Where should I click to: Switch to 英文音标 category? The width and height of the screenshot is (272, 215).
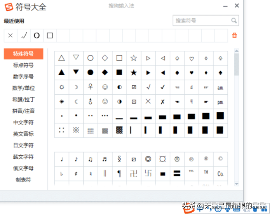point(23,134)
